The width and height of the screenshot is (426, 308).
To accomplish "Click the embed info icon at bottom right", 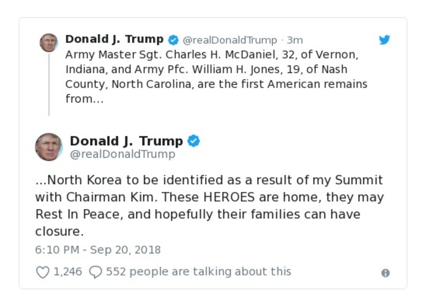I will (x=385, y=272).
